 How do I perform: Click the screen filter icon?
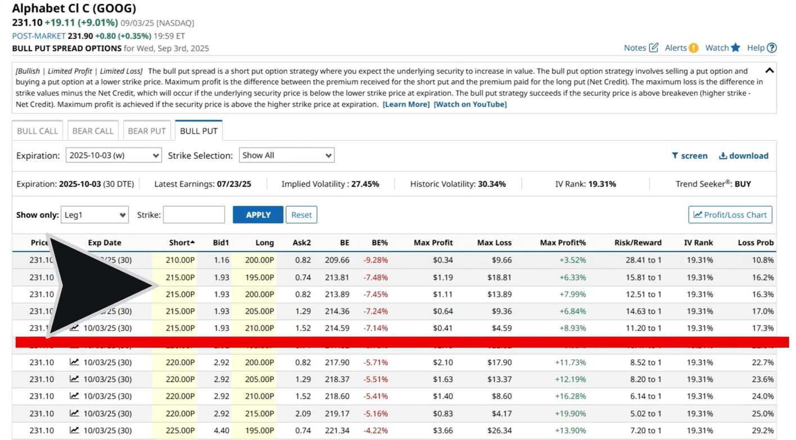click(690, 155)
